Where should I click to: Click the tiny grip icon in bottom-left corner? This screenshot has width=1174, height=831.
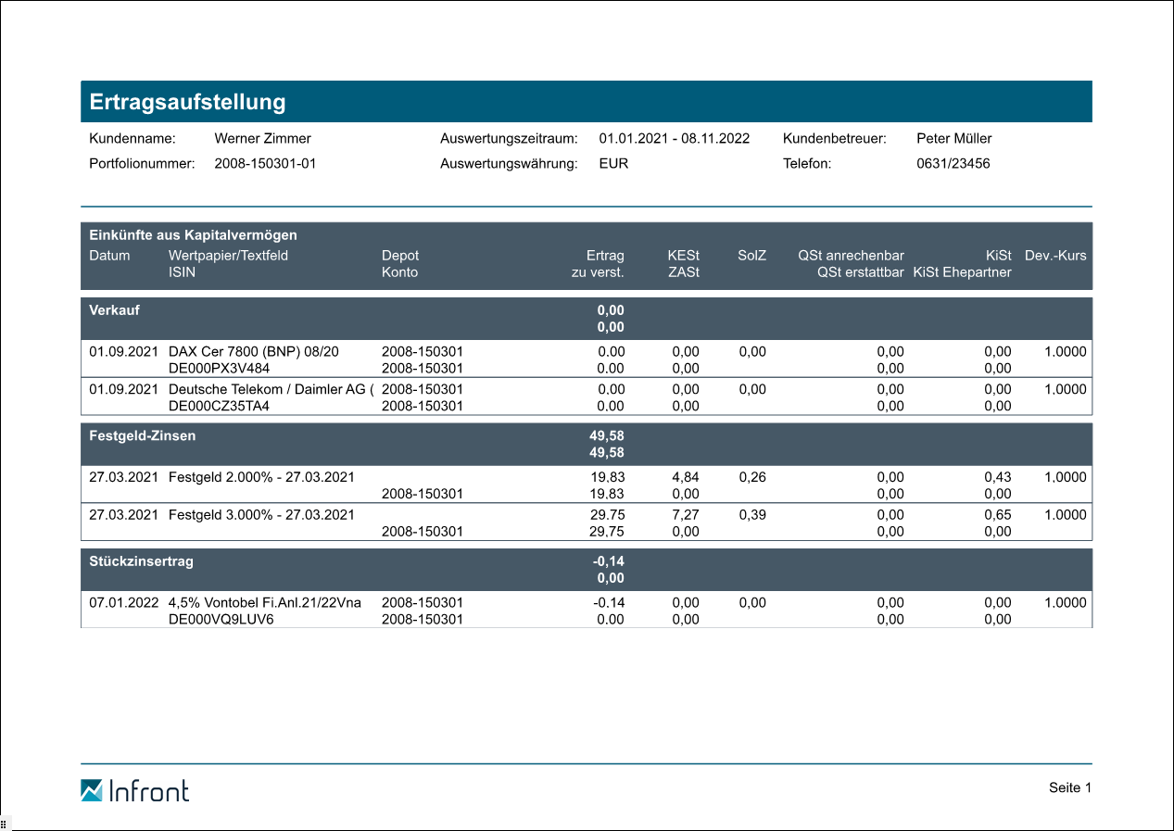(x=4, y=823)
